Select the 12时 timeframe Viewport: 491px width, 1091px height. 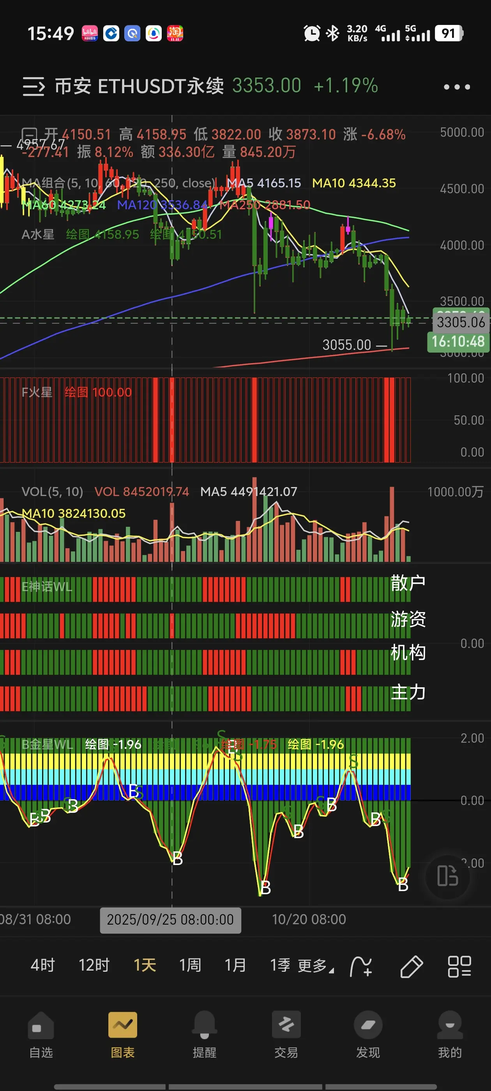coord(94,965)
